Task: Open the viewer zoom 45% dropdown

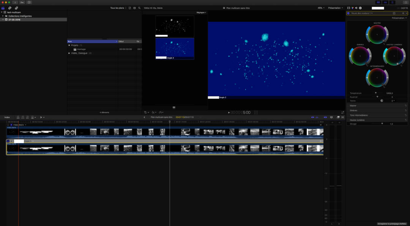Action: pos(321,8)
